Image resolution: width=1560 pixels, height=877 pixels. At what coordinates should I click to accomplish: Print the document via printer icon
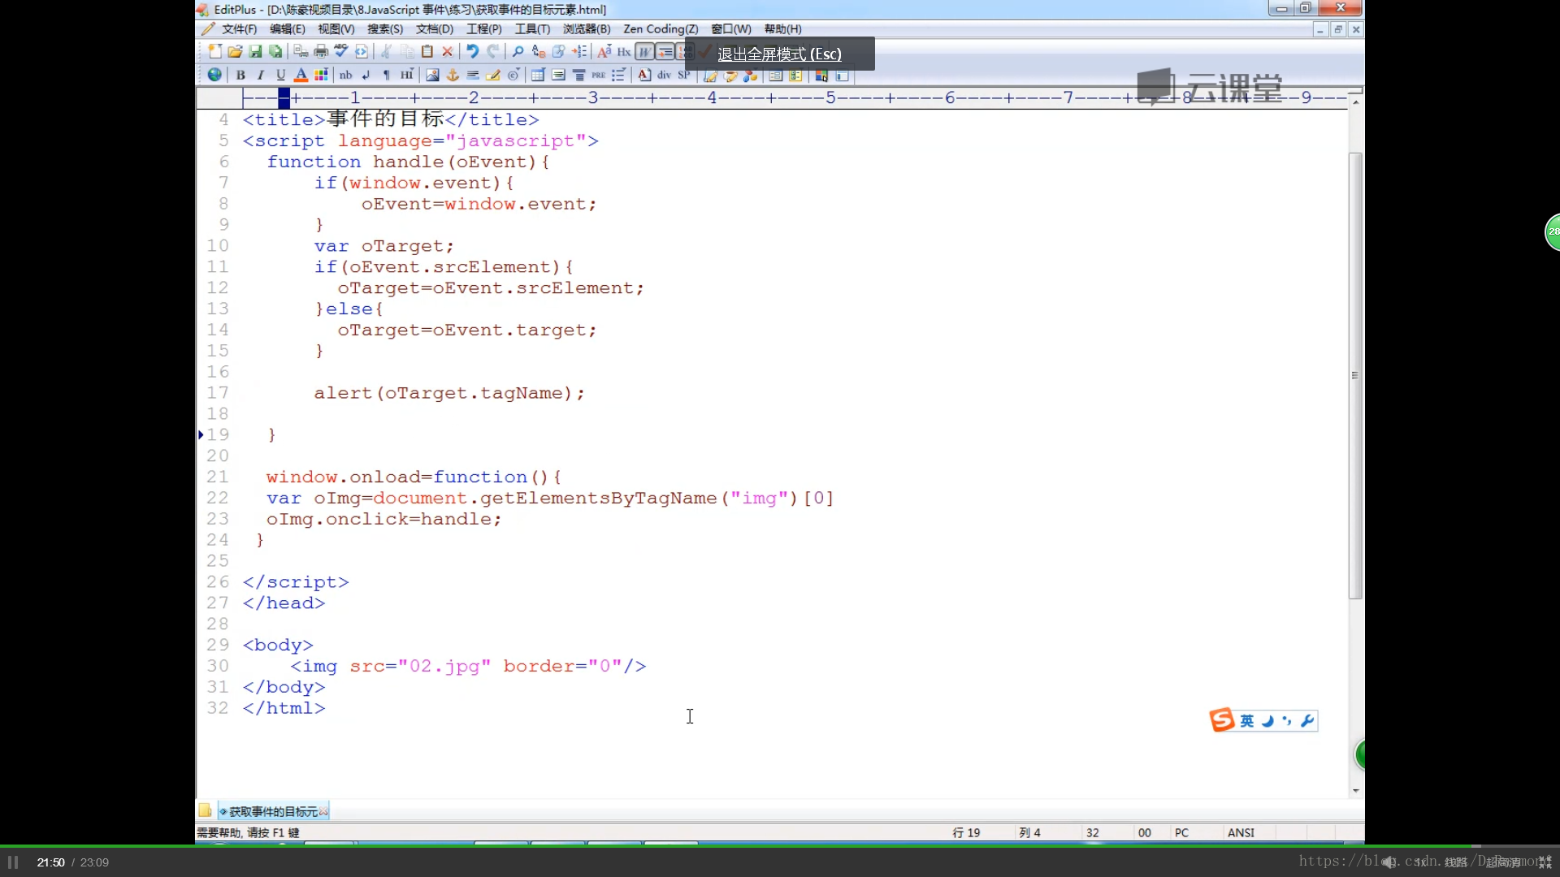[321, 52]
